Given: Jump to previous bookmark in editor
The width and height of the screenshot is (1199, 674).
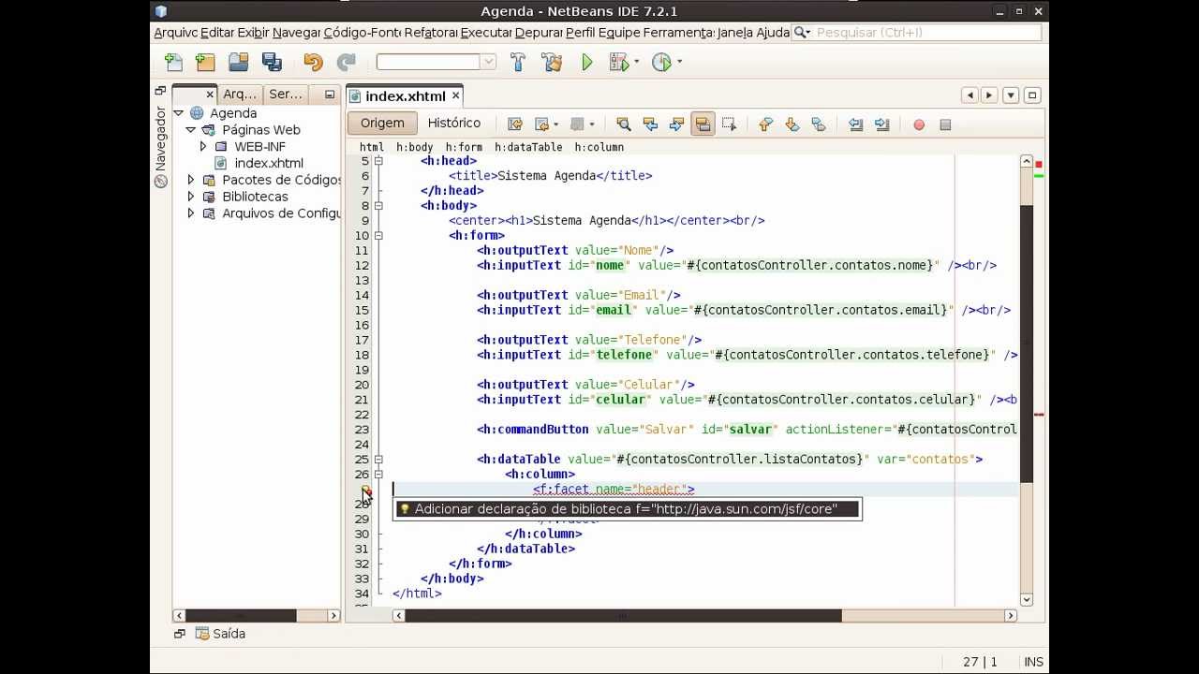Looking at the screenshot, I should click(x=765, y=124).
